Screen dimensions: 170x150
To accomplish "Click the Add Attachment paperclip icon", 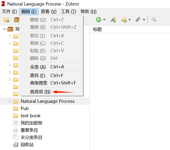I will point(138,20).
